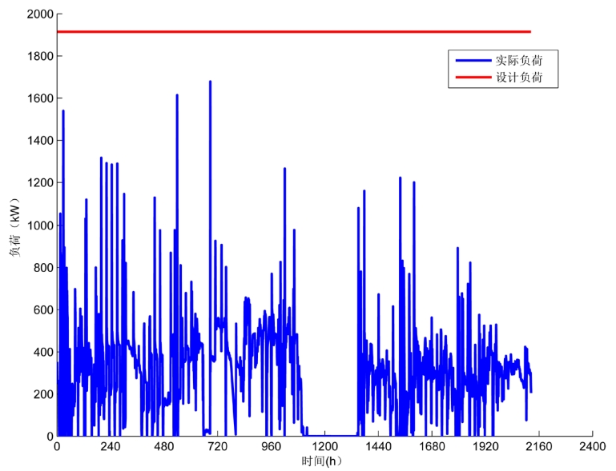616x471 pixels.
Task: Click the blue line sample in legend
Action: [472, 60]
